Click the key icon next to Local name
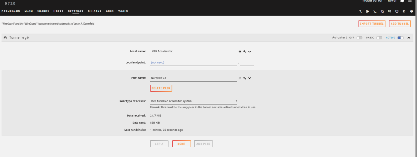 pyautogui.click(x=244, y=52)
